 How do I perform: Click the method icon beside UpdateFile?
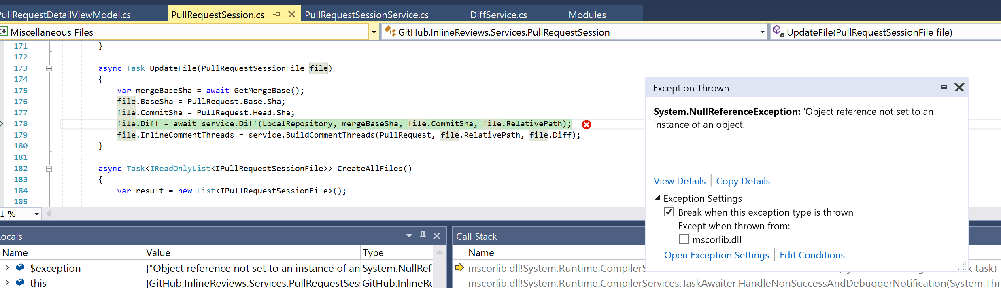click(x=779, y=31)
